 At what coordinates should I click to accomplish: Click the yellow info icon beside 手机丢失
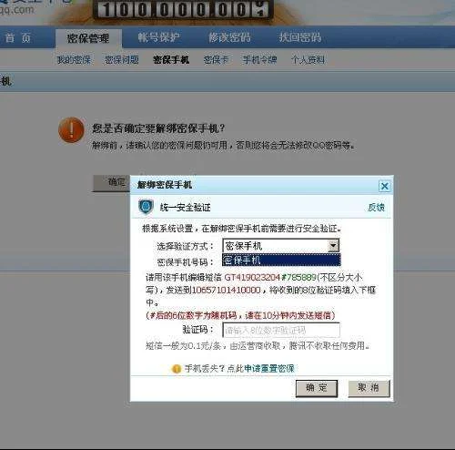point(177,369)
